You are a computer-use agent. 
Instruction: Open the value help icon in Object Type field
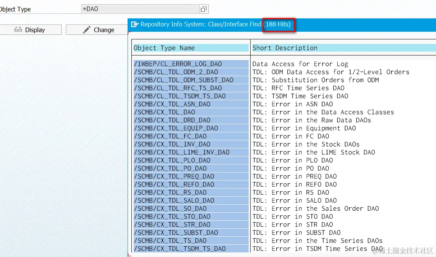[x=203, y=9]
